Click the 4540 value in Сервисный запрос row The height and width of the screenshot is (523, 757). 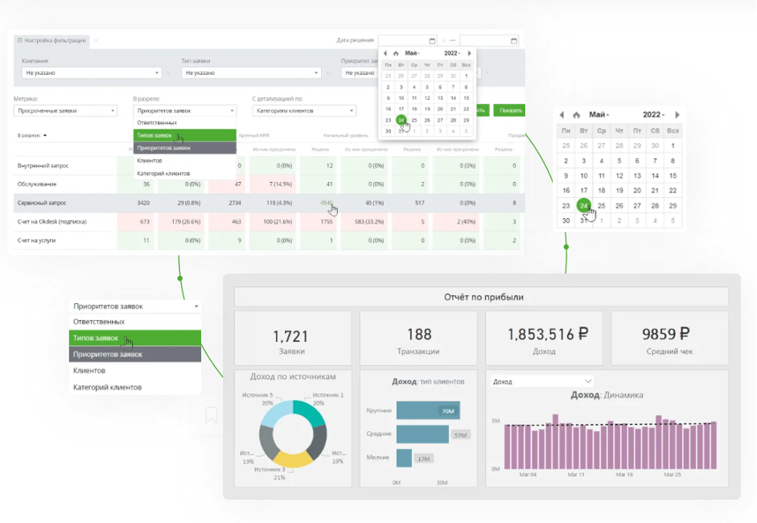coord(326,204)
